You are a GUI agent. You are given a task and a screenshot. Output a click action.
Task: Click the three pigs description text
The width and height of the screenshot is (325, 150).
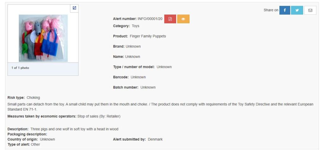click(x=74, y=129)
